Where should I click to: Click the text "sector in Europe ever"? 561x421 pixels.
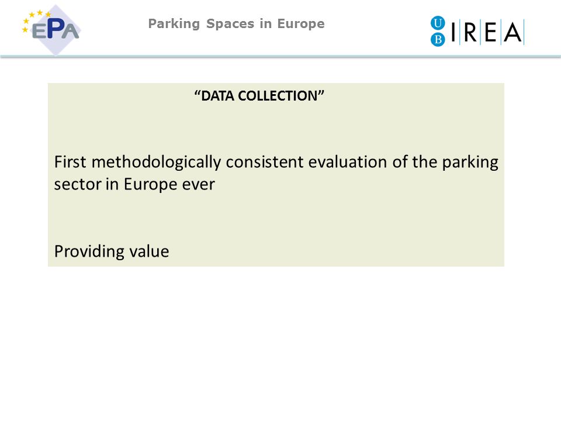[134, 184]
